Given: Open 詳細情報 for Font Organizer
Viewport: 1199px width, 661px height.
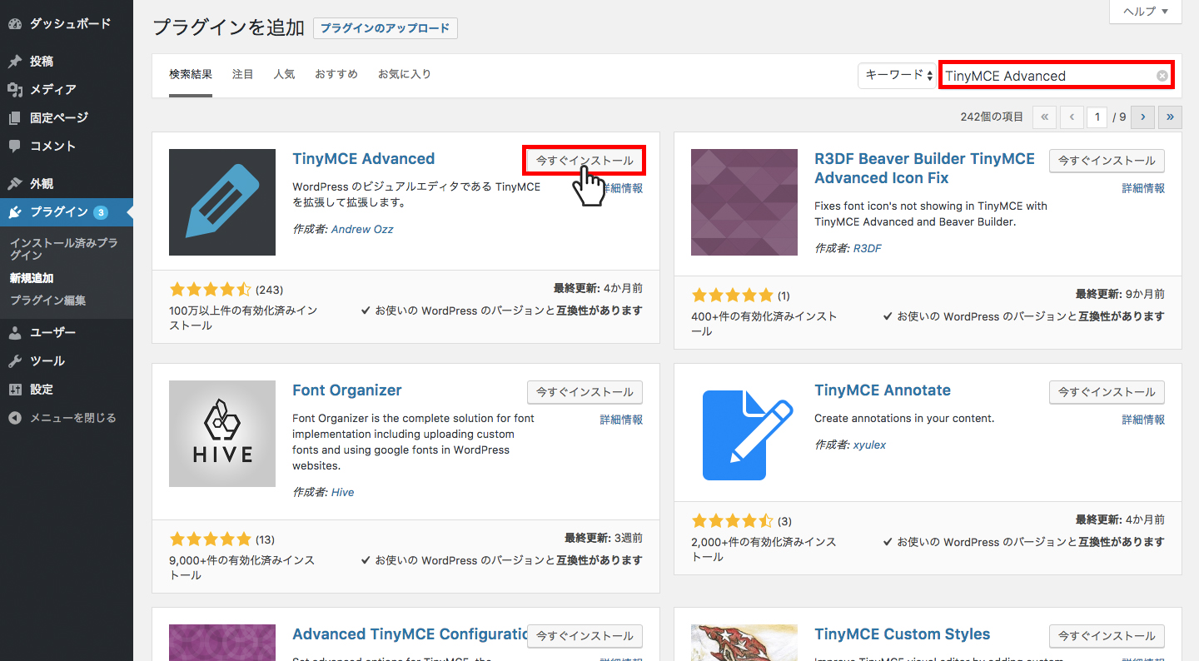Looking at the screenshot, I should [621, 420].
